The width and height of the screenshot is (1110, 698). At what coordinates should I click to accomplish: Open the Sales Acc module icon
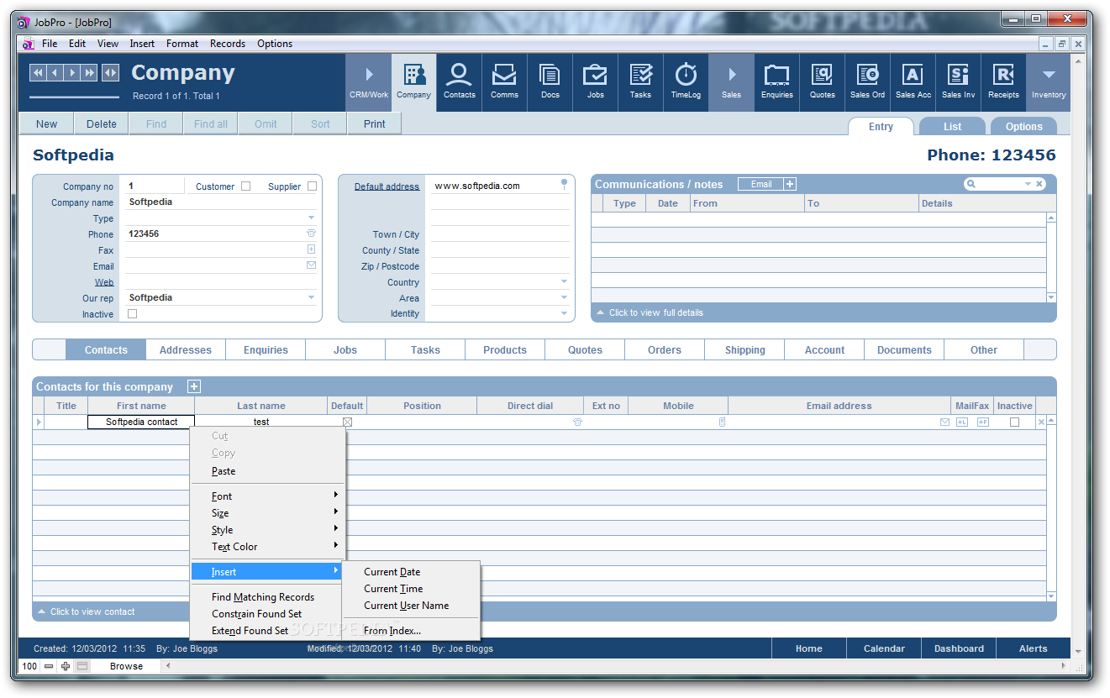[x=913, y=82]
